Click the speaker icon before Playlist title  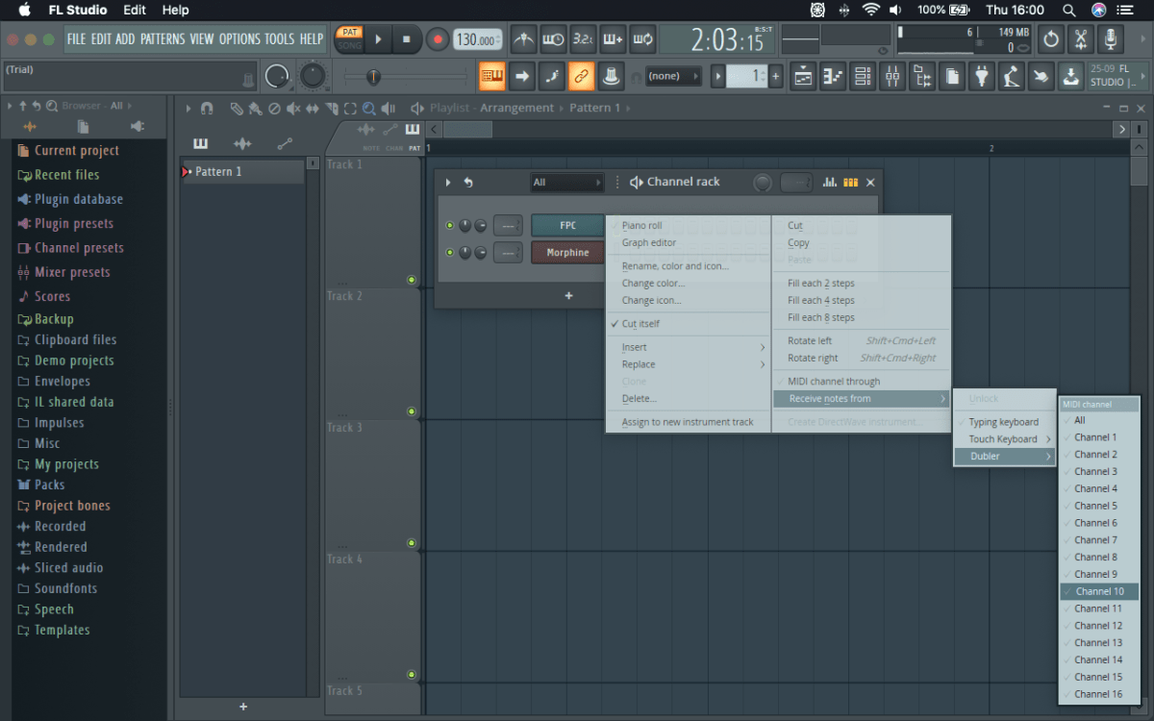click(x=417, y=109)
